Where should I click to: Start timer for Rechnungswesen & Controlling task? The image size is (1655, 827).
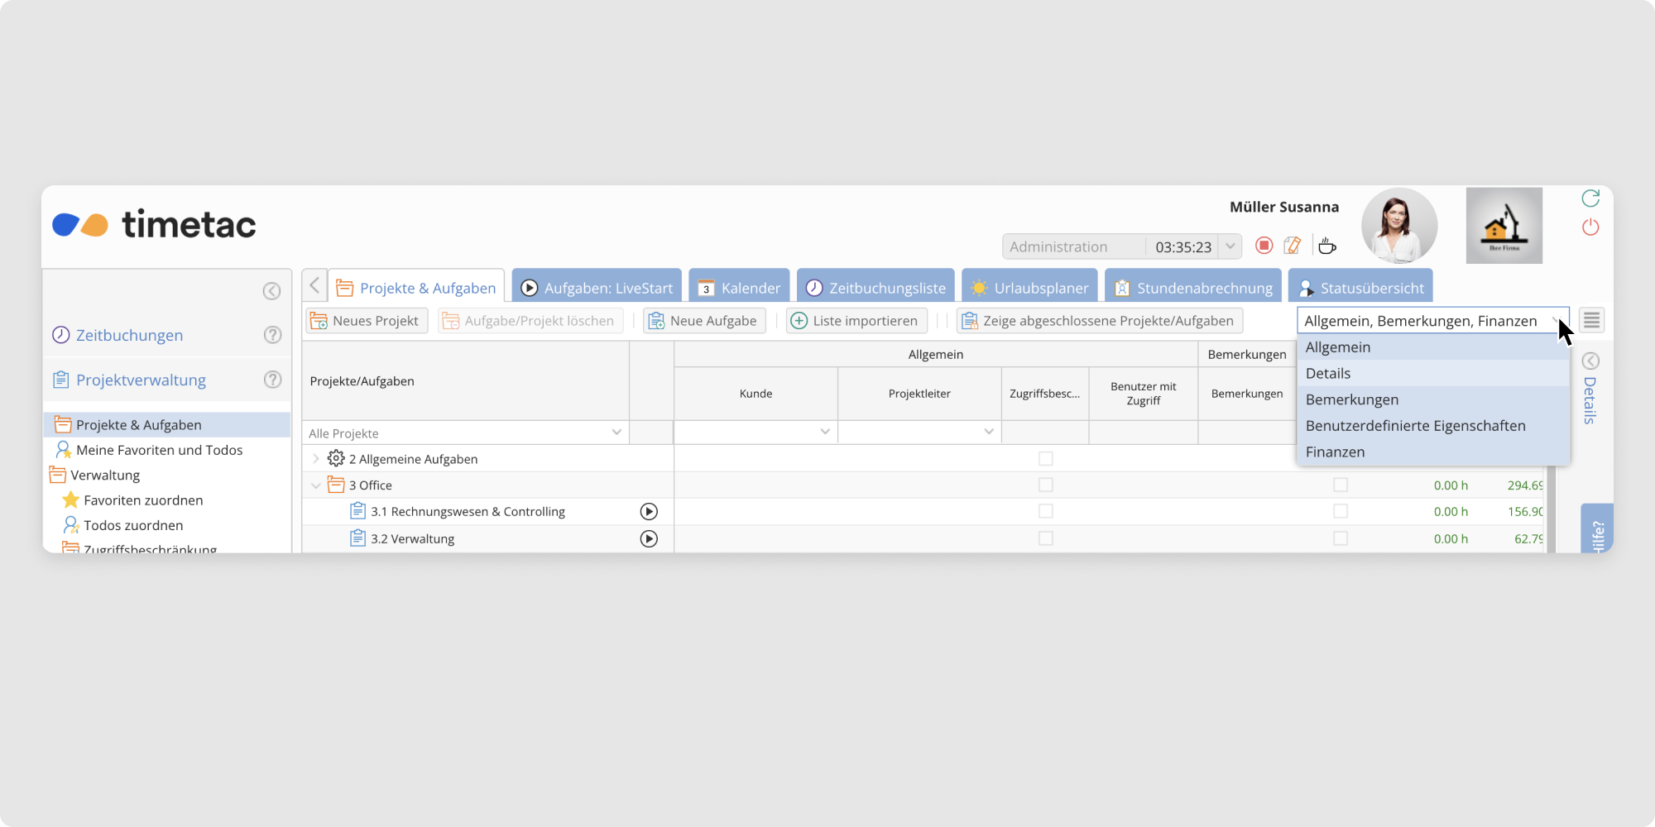tap(649, 512)
